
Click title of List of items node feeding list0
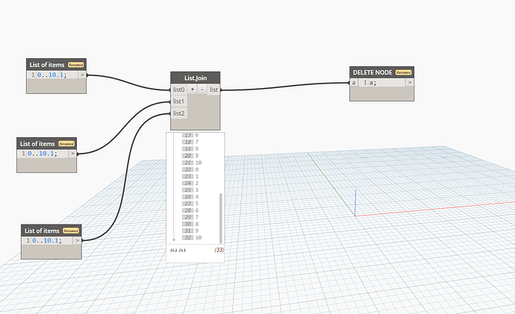point(47,65)
